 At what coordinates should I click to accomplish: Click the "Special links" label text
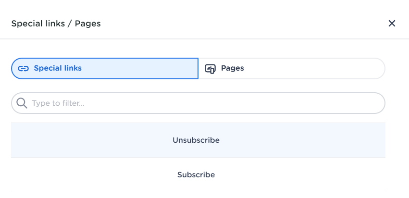[58, 68]
